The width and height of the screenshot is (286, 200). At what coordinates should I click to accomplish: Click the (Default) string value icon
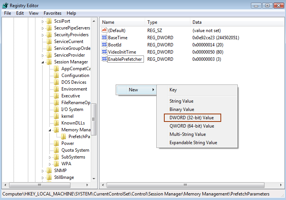coord(104,30)
